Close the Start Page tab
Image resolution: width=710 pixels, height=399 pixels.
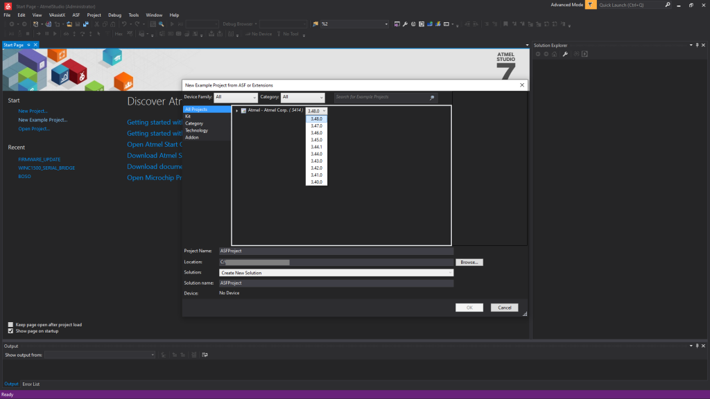[x=35, y=45]
